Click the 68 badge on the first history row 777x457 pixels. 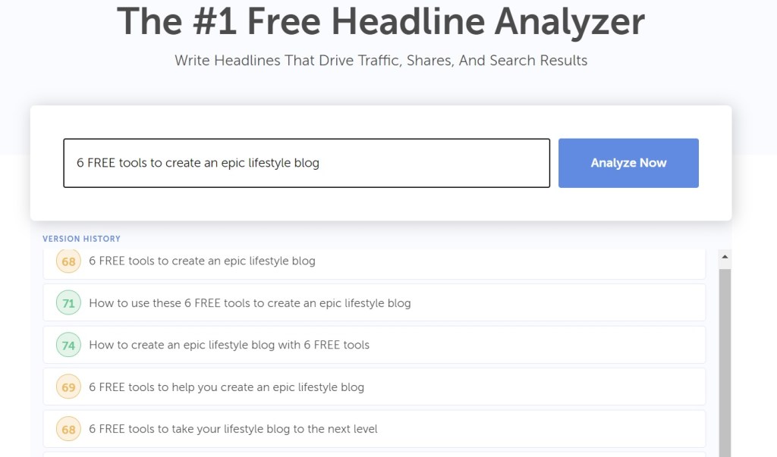pos(68,261)
